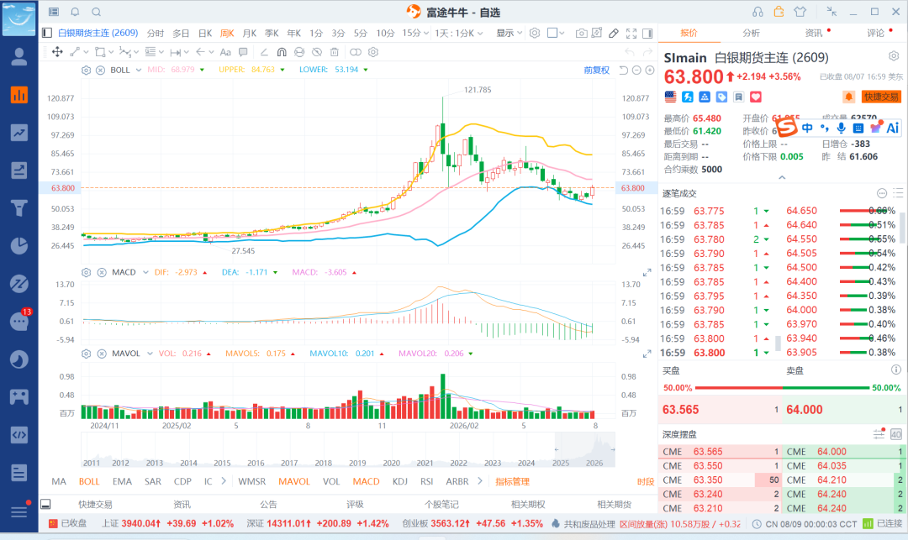Click the price alert bell icon
Screen dimensions: 908x540
pyautogui.click(x=849, y=97)
